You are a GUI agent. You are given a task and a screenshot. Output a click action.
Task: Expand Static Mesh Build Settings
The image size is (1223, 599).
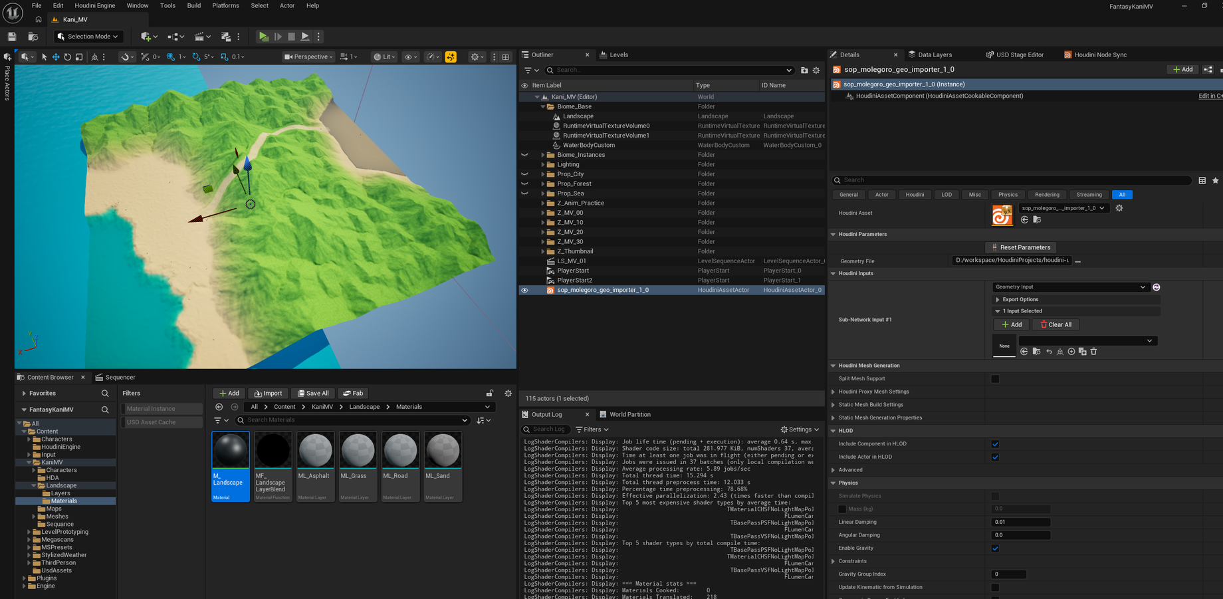pyautogui.click(x=834, y=405)
